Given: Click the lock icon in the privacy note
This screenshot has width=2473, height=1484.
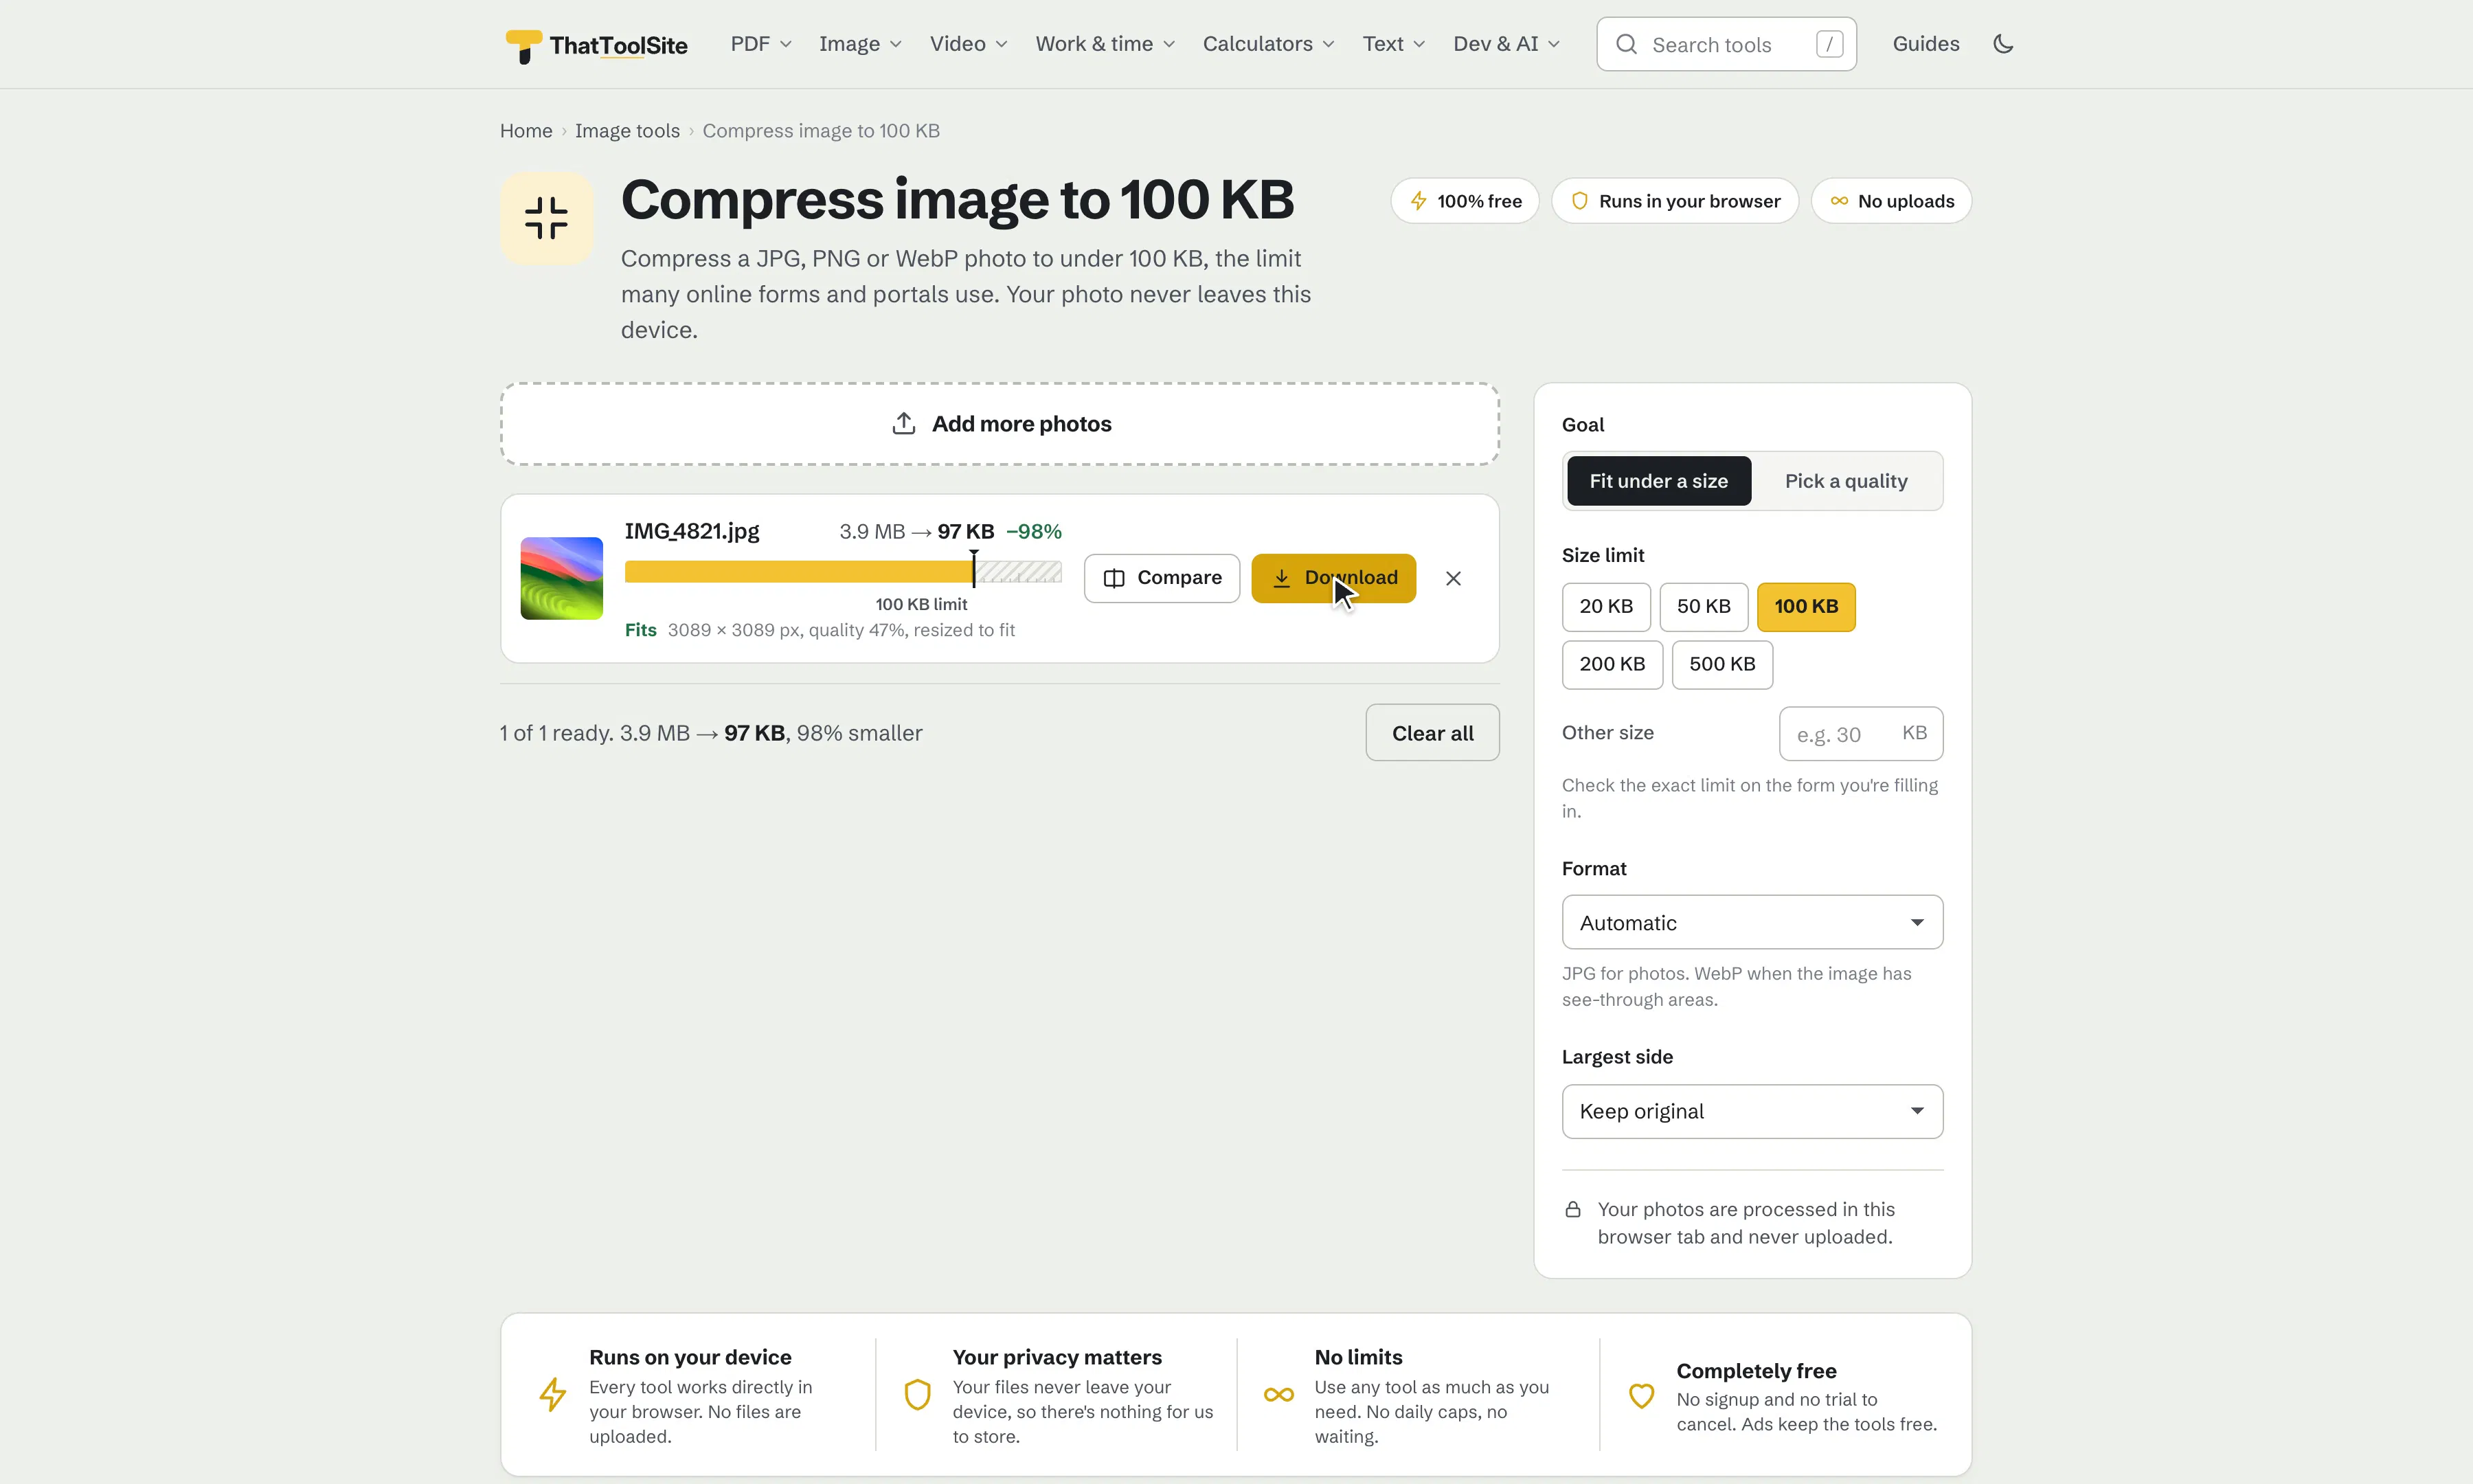Looking at the screenshot, I should coord(1572,1210).
